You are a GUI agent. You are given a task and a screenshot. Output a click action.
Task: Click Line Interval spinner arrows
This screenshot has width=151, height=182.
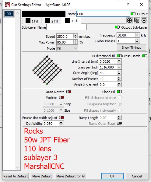[119, 61]
